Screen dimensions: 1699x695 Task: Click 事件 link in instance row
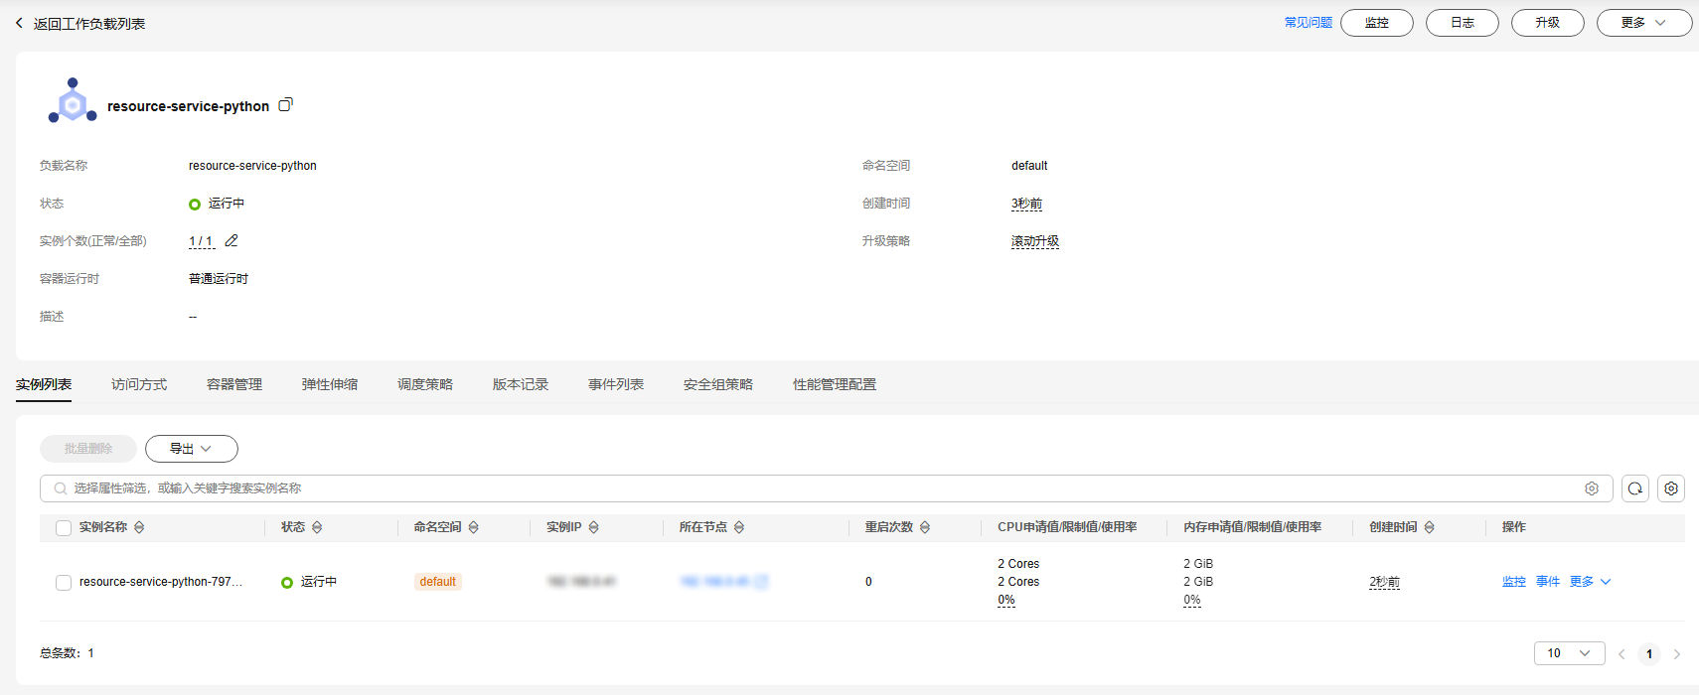1548,582
